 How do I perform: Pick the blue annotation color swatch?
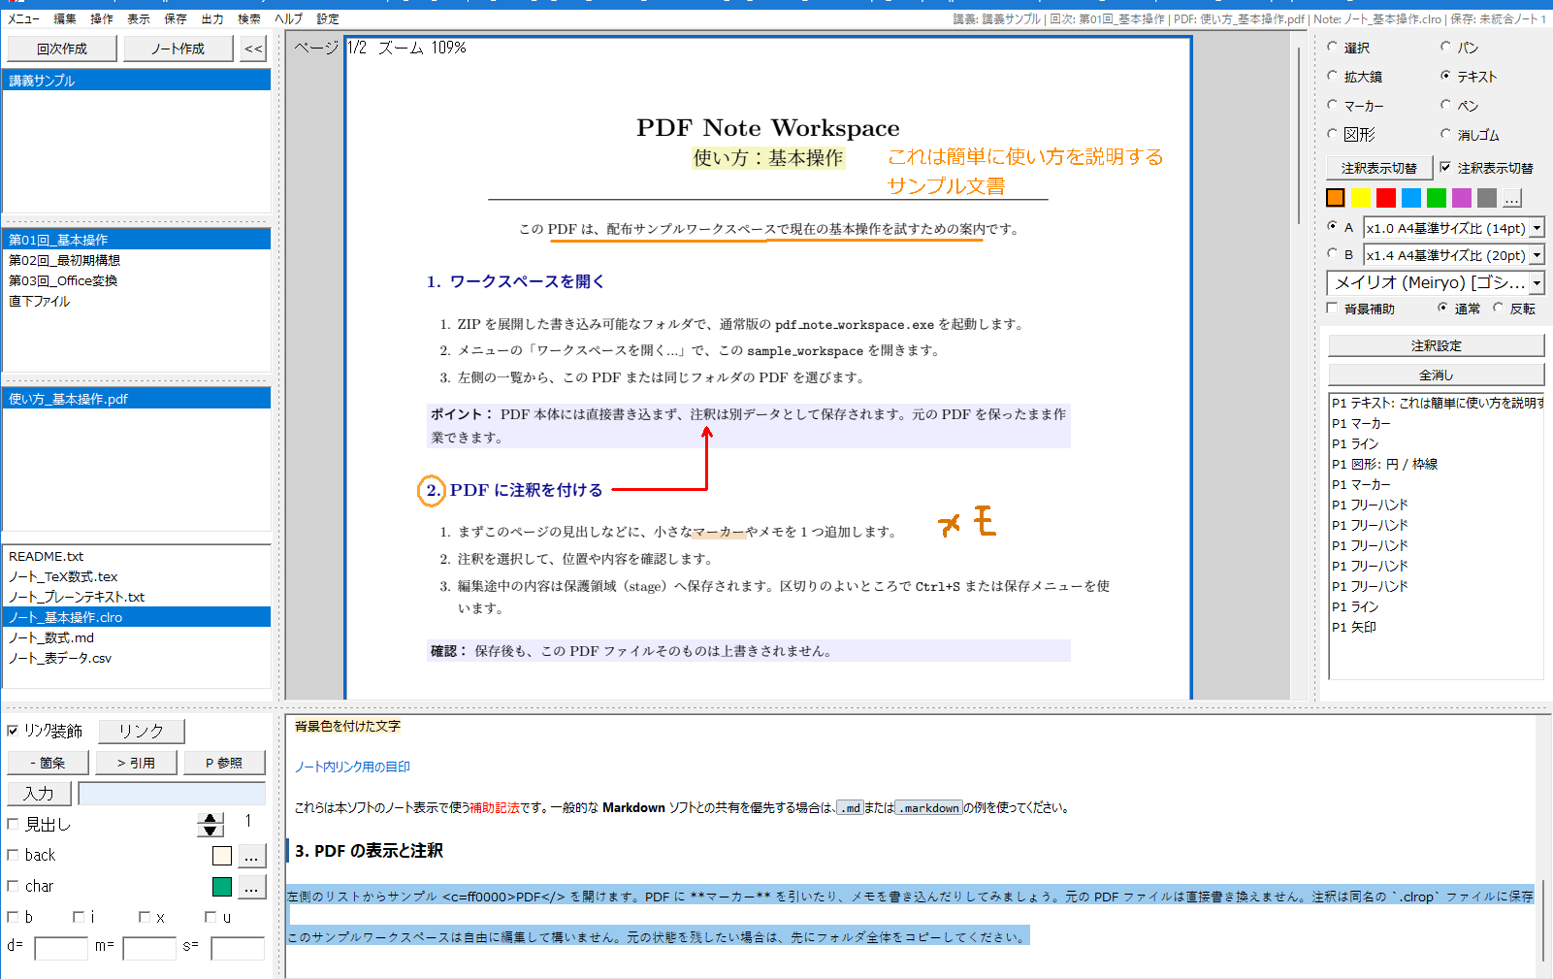point(1411,198)
